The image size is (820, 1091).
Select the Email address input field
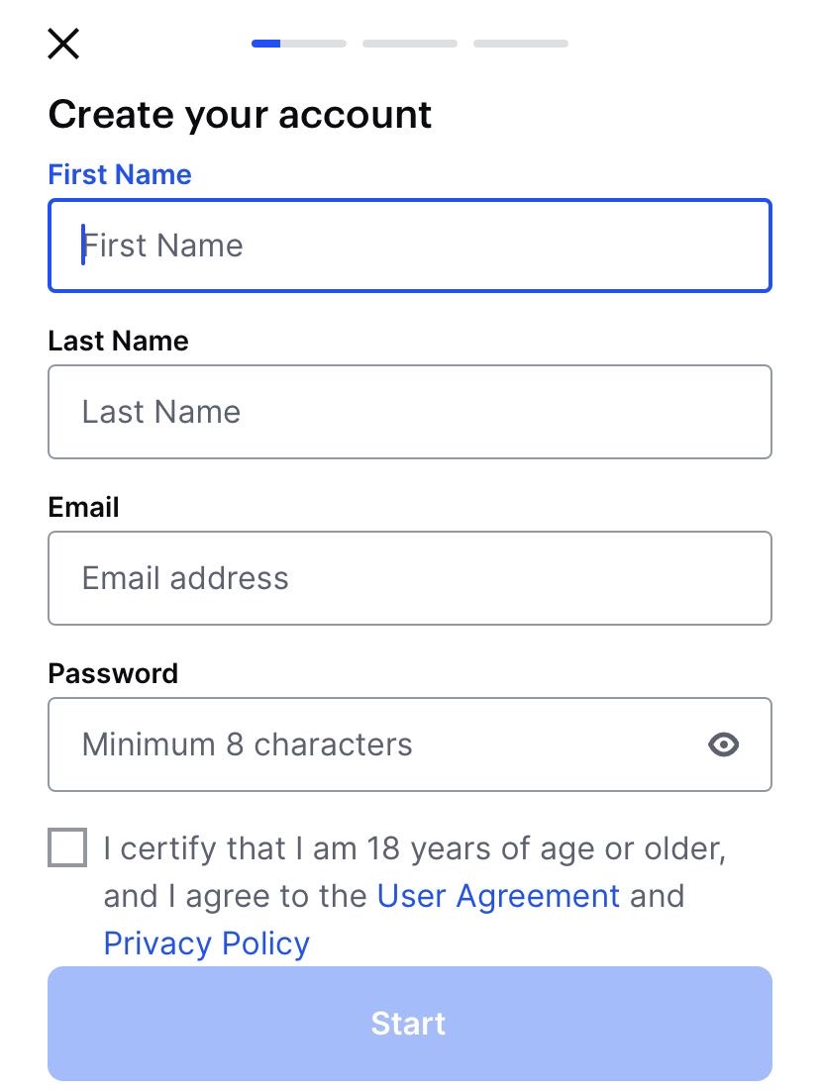[x=410, y=578]
